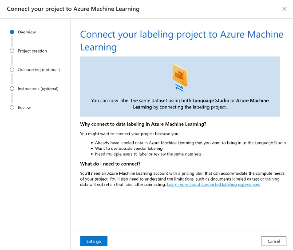The image size is (293, 250).
Task: Click 'Already have labeled data' bullet
Action: tap(190, 143)
